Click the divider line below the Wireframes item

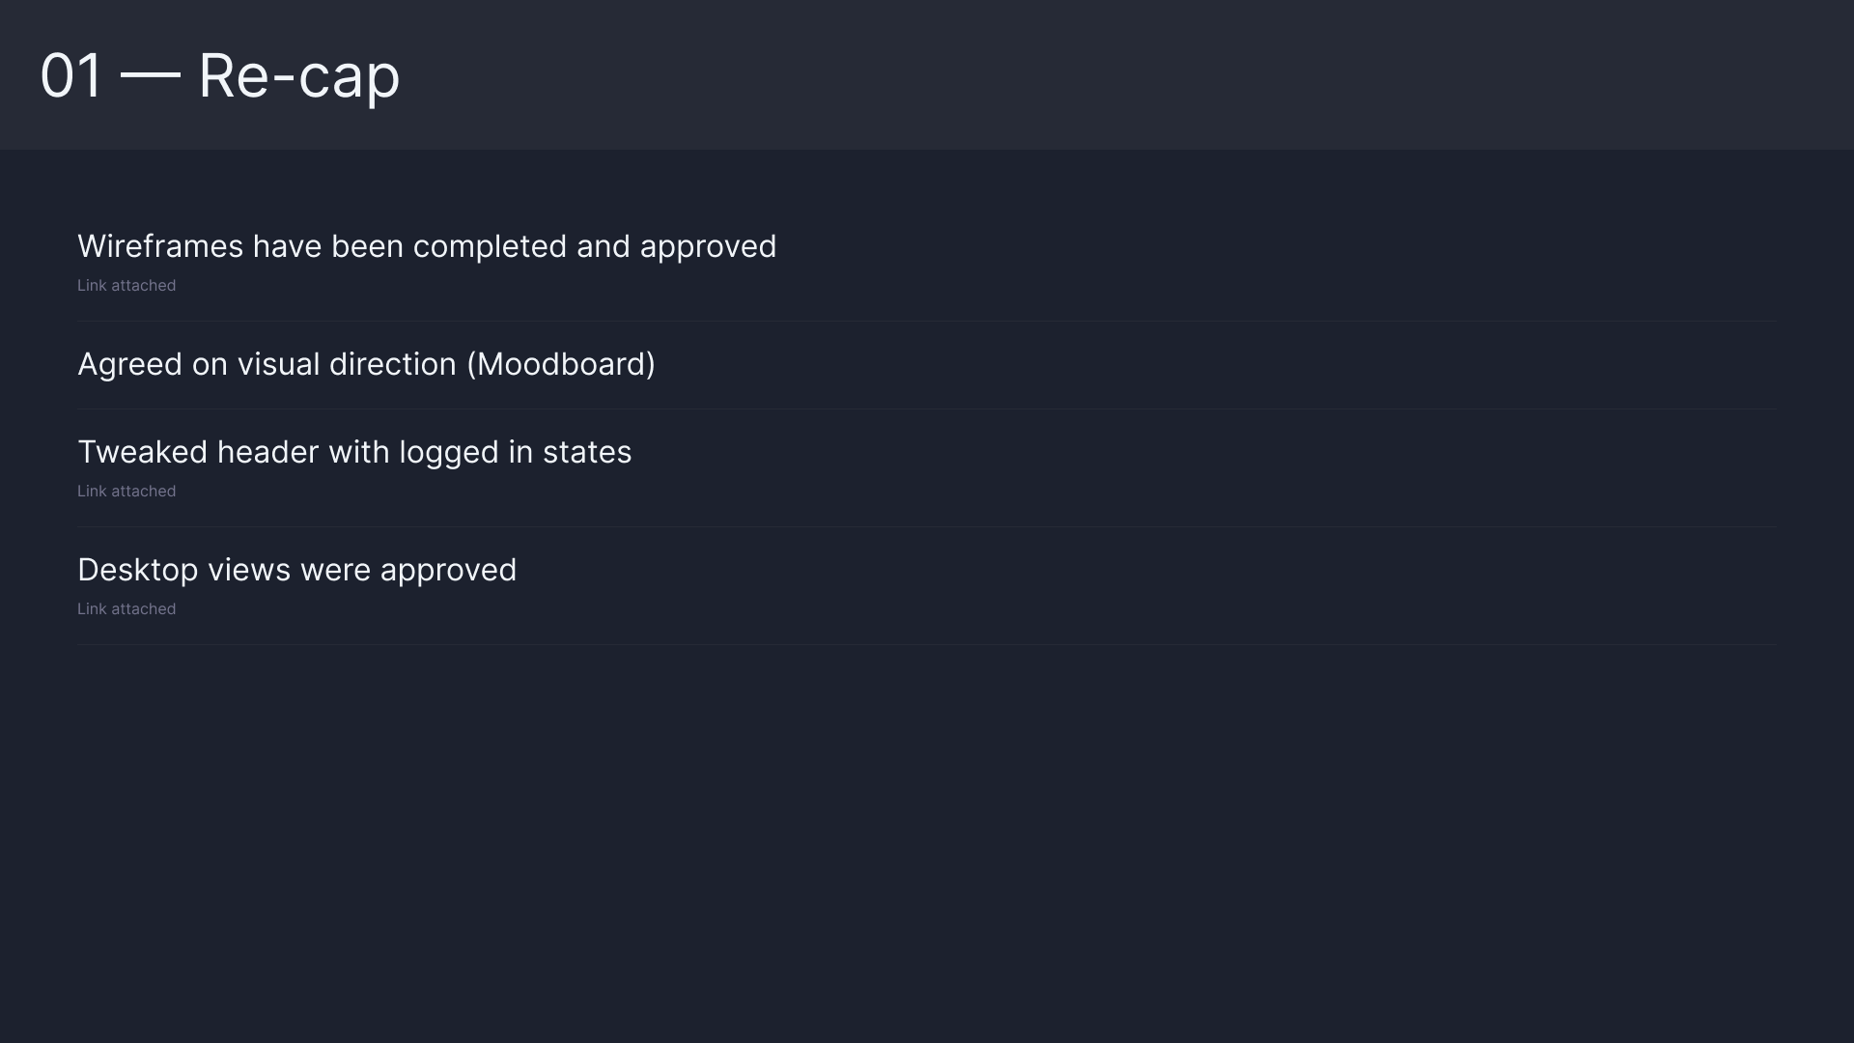coord(927,321)
